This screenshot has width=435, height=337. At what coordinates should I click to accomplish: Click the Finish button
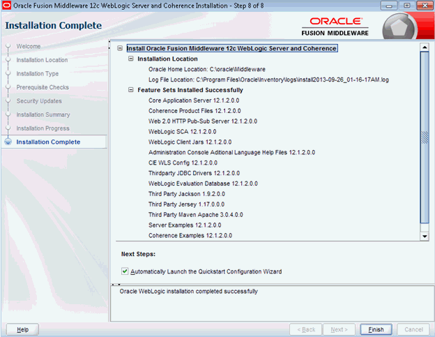[376, 329]
